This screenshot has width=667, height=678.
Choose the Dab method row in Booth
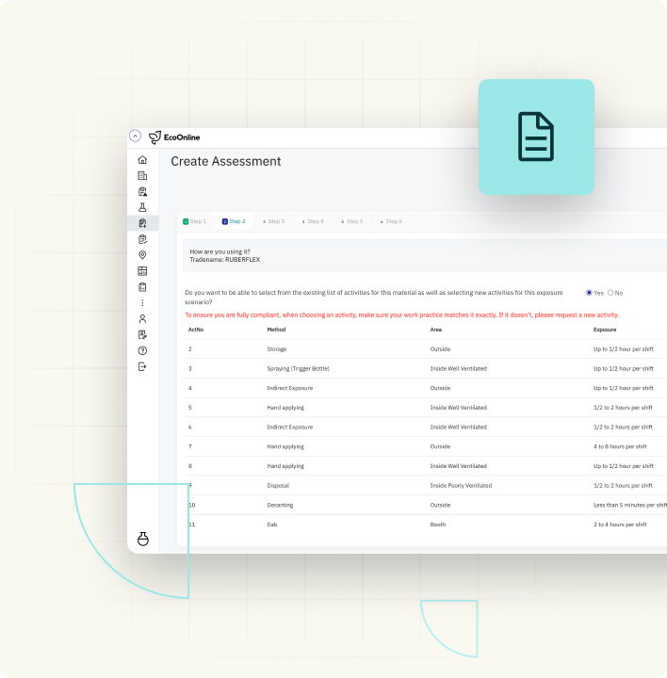[271, 525]
